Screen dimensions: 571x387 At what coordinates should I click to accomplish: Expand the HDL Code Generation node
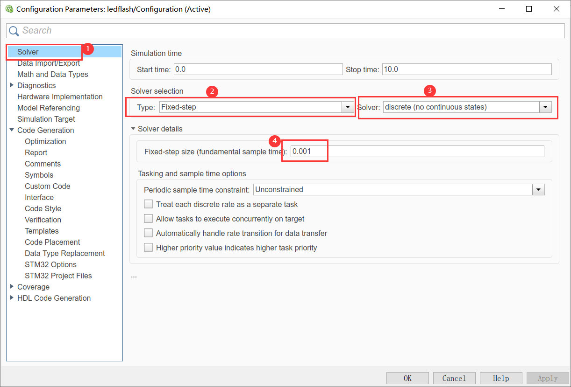point(12,298)
